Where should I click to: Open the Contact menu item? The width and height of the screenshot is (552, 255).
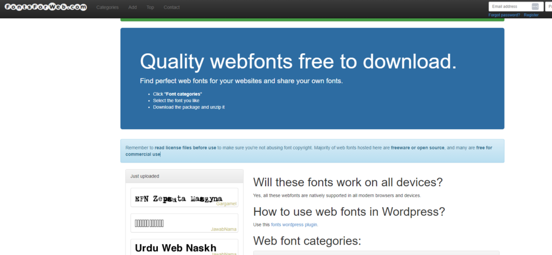171,7
